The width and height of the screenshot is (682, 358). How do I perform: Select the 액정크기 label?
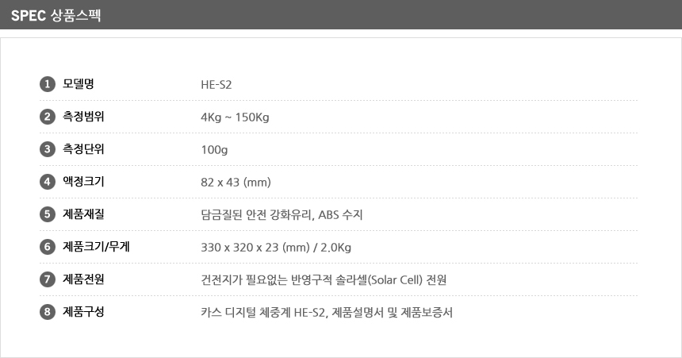click(x=84, y=182)
